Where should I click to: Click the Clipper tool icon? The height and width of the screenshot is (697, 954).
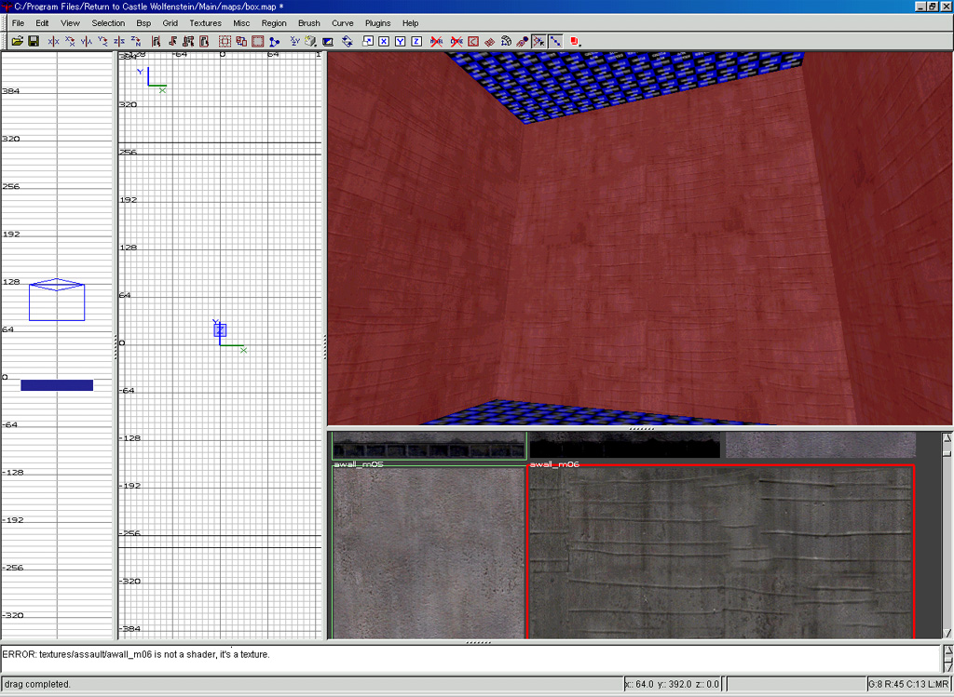click(275, 41)
